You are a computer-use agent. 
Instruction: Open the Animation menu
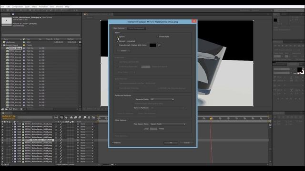click(43, 7)
